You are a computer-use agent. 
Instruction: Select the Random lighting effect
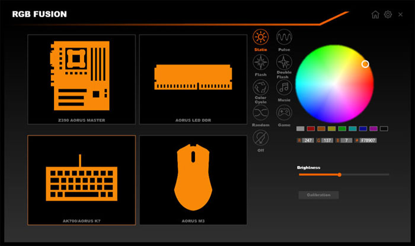pos(260,112)
